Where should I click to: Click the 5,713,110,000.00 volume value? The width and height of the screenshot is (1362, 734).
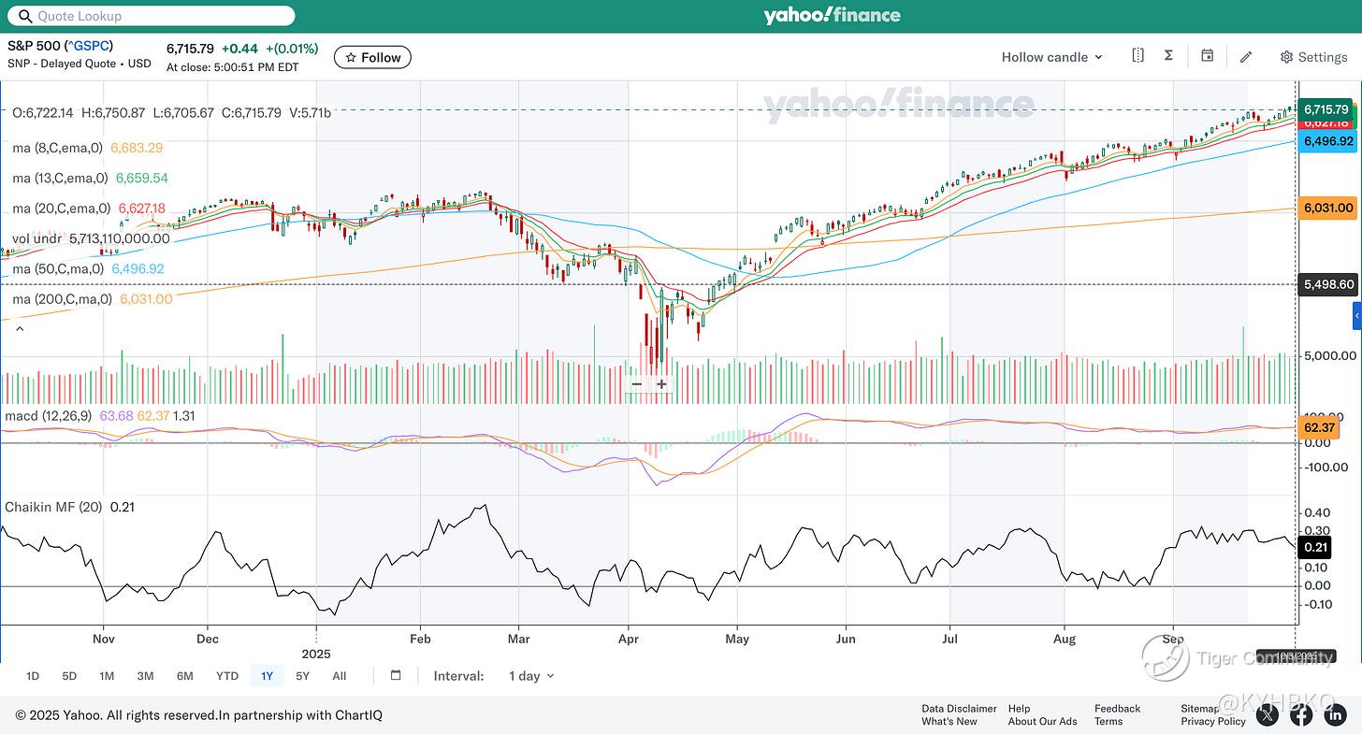[x=120, y=238]
